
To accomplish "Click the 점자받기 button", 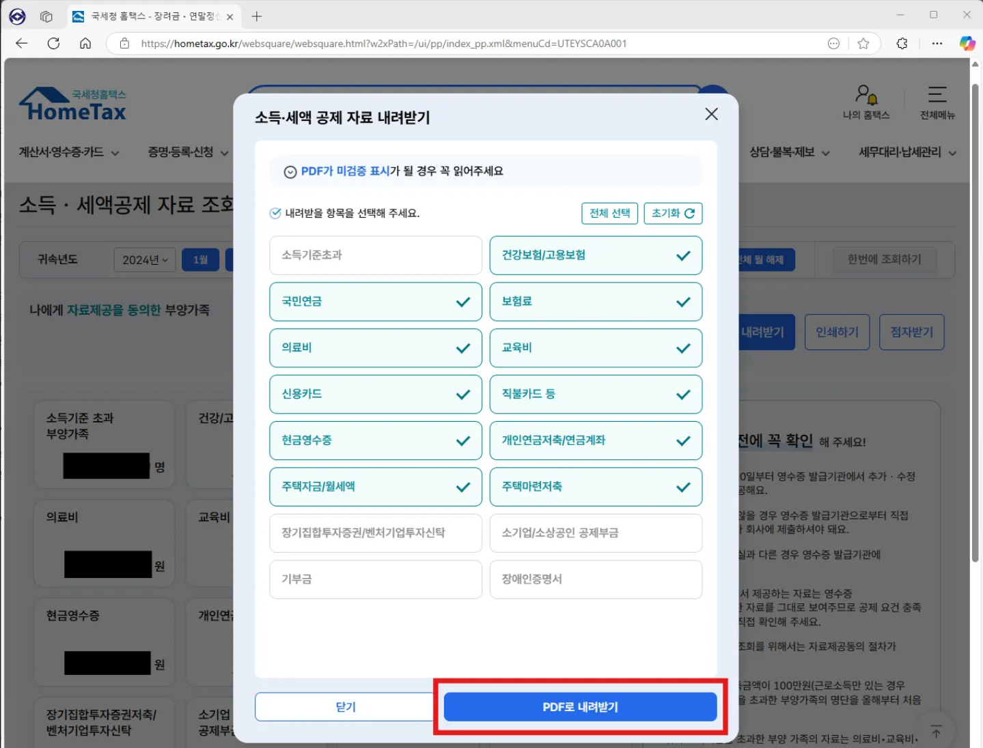I will (x=911, y=332).
